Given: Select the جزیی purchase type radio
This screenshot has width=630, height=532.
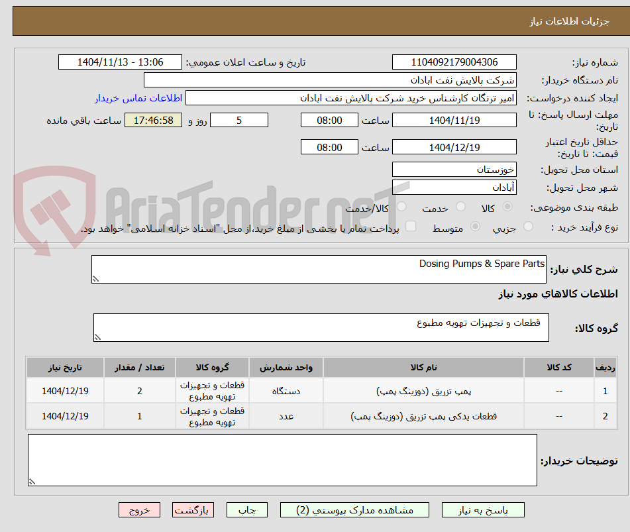Looking at the screenshot, I should coord(529,227).
